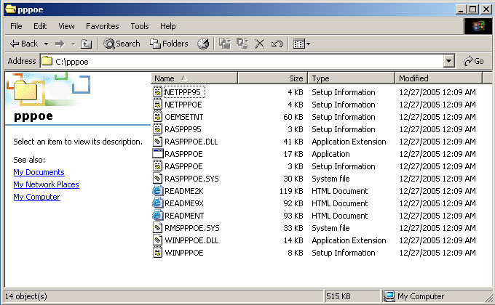Open the Back history dropdown arrow

(46, 44)
